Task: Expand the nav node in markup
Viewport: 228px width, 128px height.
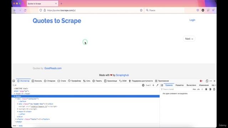Action: tap(17, 112)
